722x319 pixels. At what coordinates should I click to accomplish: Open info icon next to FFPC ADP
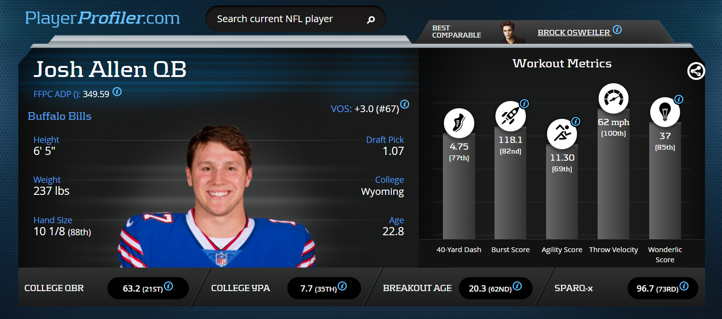coord(117,91)
